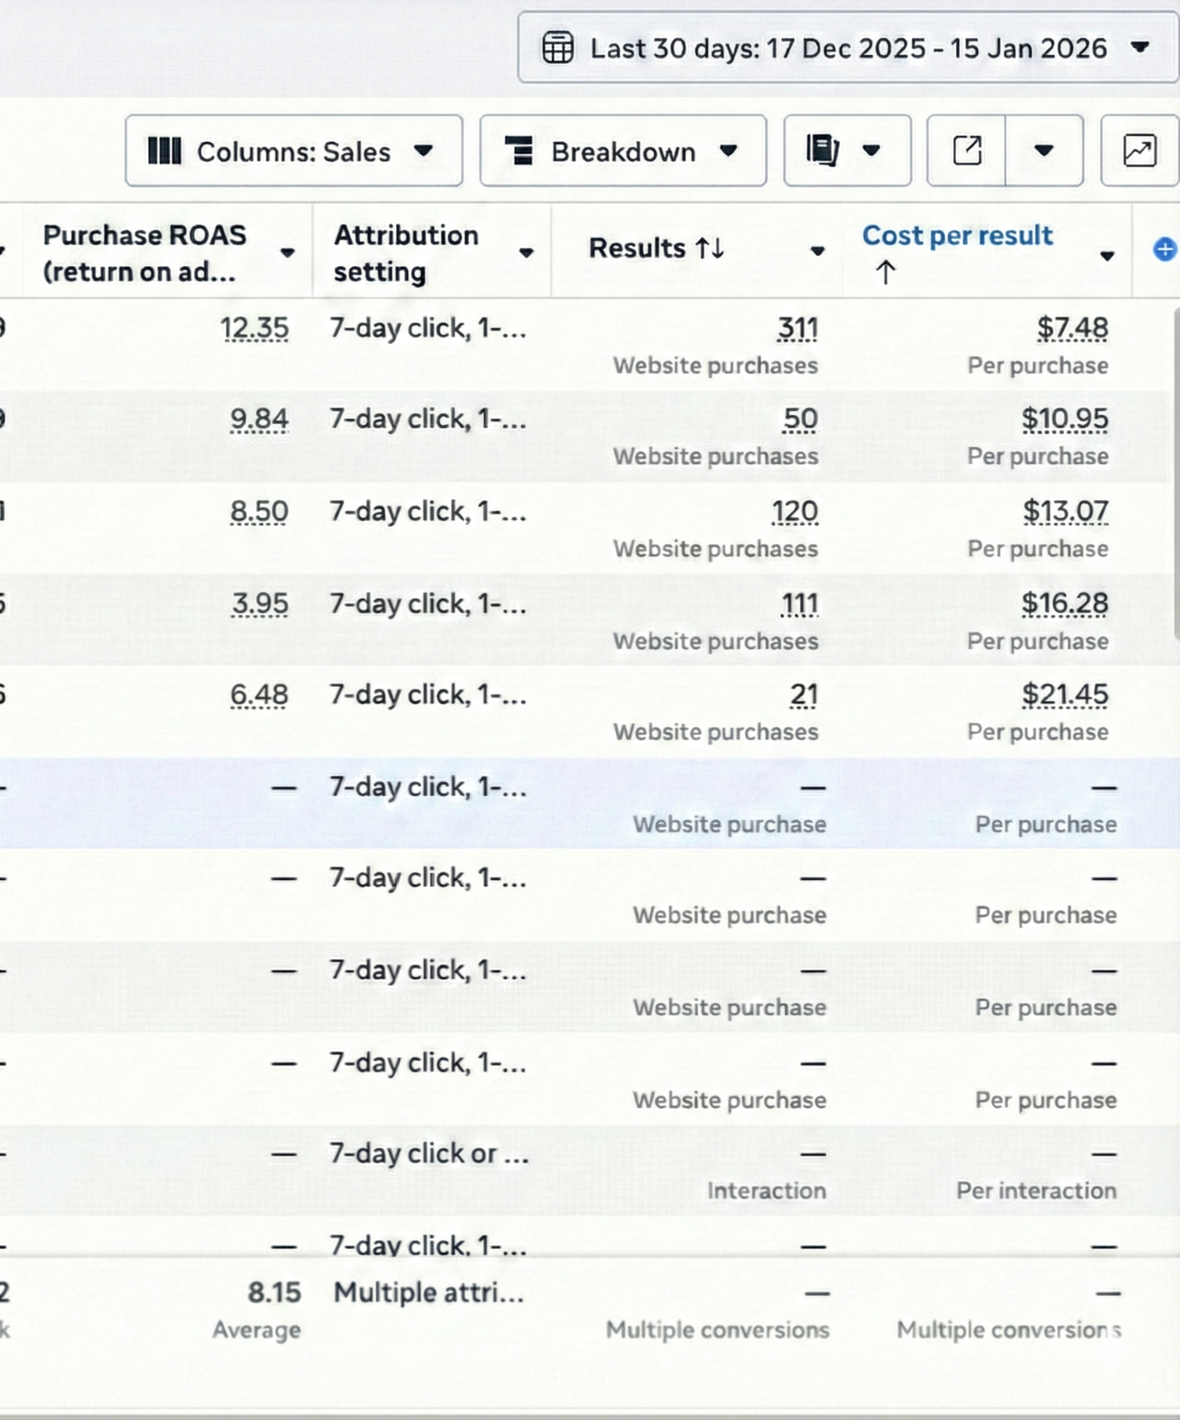Screen dimensions: 1180x1420
Task: Open the Columns: Sales menu
Action: click(x=294, y=151)
